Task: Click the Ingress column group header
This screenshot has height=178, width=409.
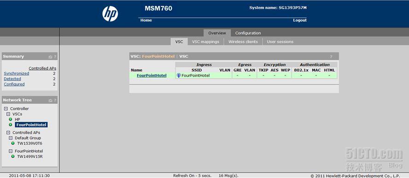Action: coord(204,65)
